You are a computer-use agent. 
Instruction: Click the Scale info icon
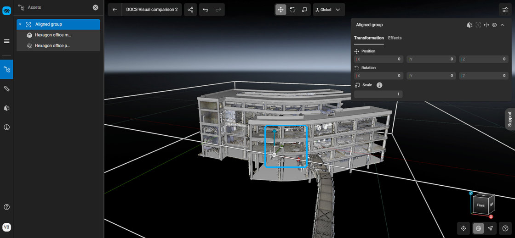pyautogui.click(x=379, y=85)
